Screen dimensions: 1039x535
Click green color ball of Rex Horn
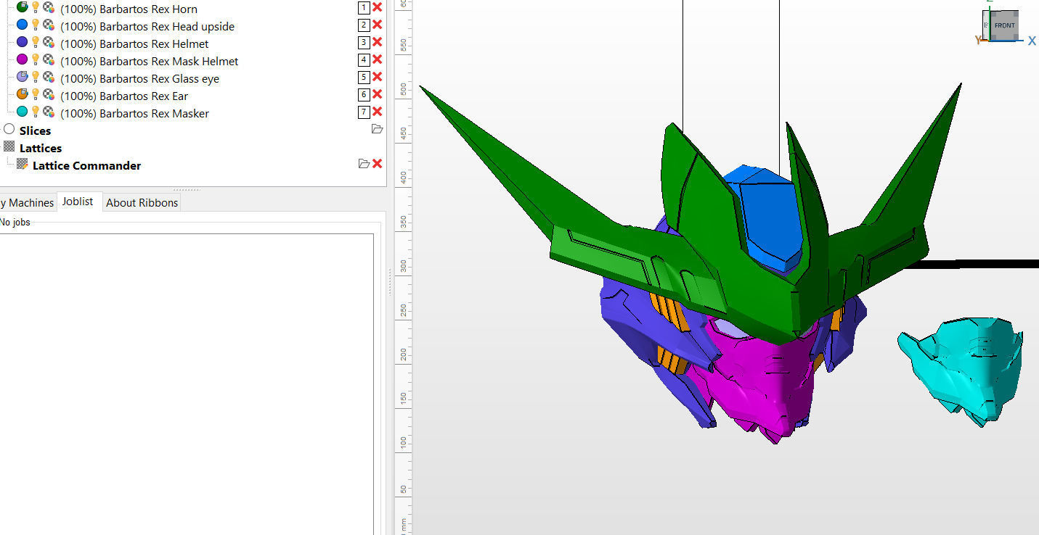pyautogui.click(x=22, y=7)
